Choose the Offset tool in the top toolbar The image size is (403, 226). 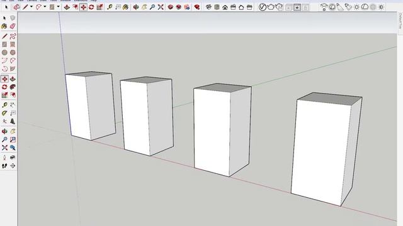75,7
